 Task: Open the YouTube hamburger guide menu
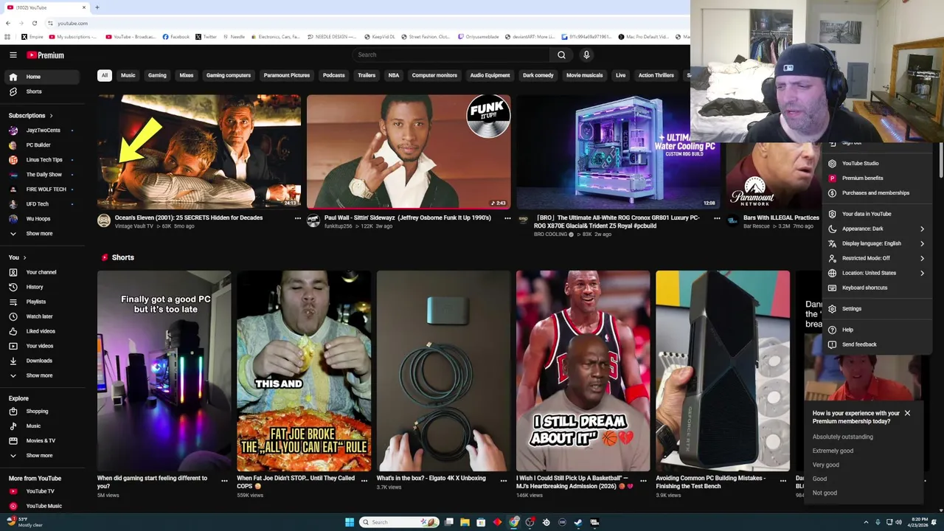(13, 55)
